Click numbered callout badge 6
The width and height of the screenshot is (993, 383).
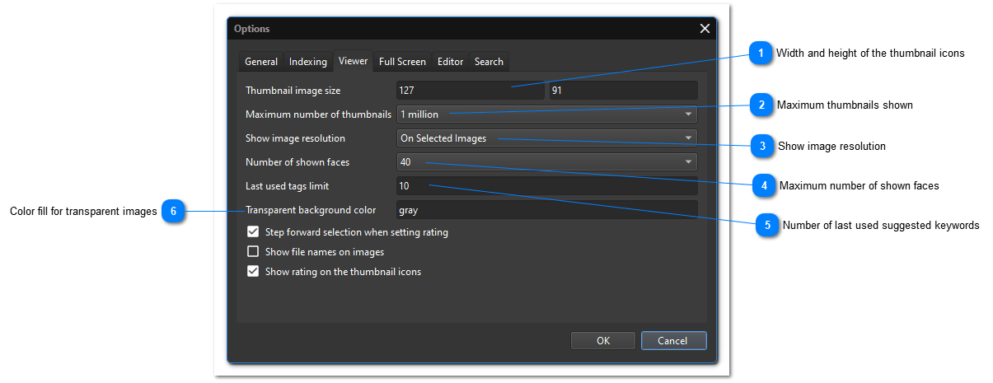coord(173,213)
